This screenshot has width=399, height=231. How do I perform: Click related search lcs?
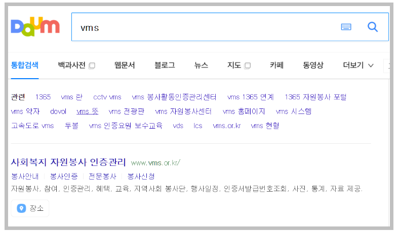[197, 126]
